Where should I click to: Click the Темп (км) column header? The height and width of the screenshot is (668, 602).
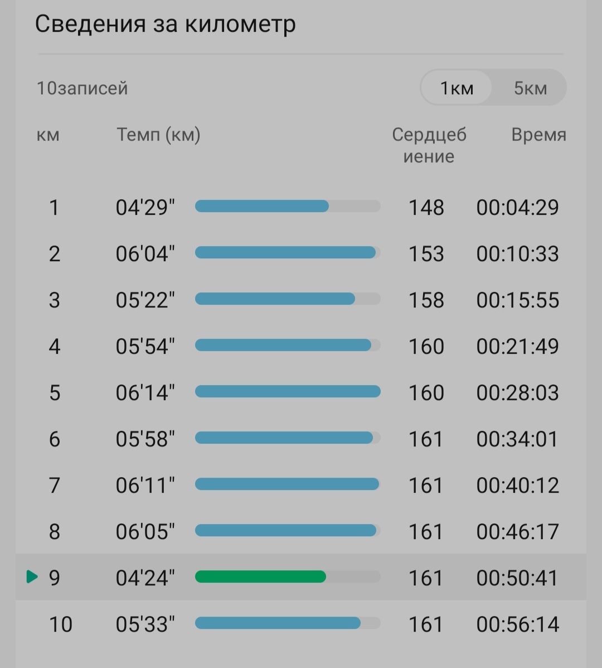(158, 134)
